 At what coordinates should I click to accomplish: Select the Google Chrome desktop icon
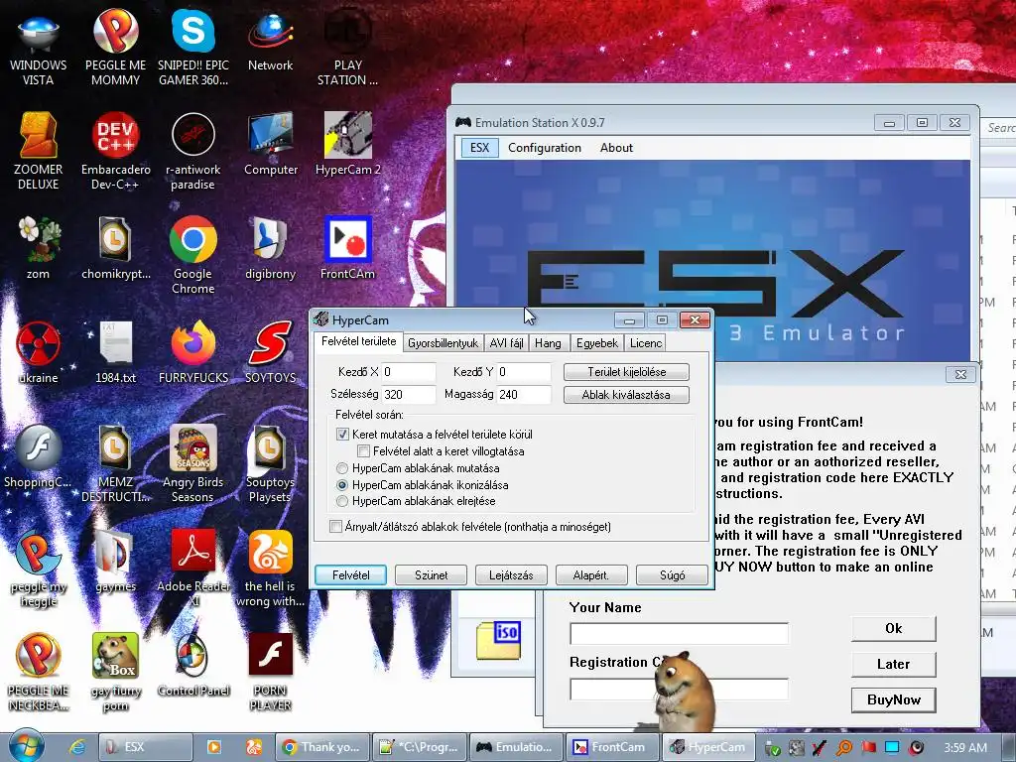(193, 256)
